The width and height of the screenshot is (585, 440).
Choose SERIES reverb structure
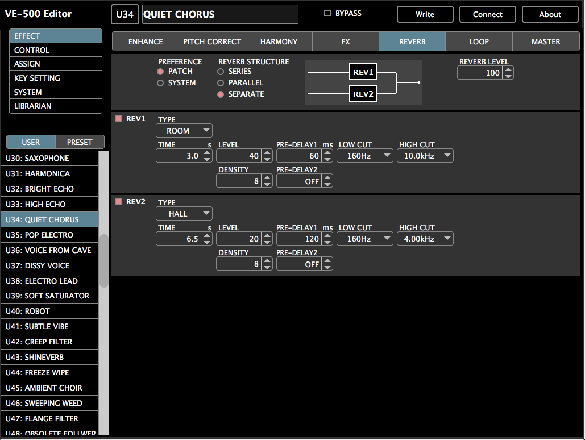(221, 72)
